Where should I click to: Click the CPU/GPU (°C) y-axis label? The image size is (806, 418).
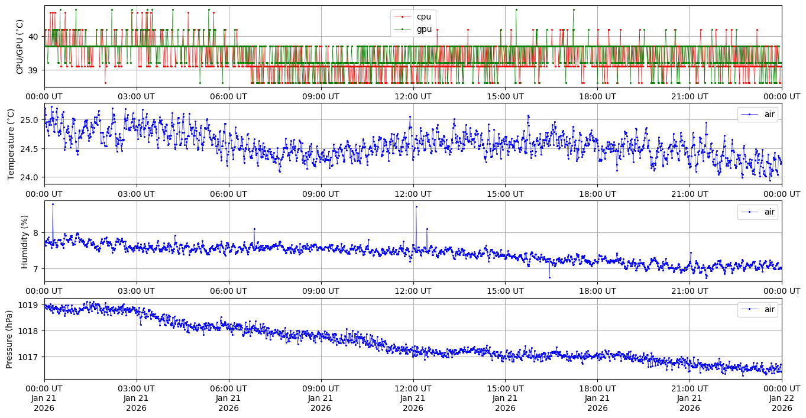click(20, 47)
